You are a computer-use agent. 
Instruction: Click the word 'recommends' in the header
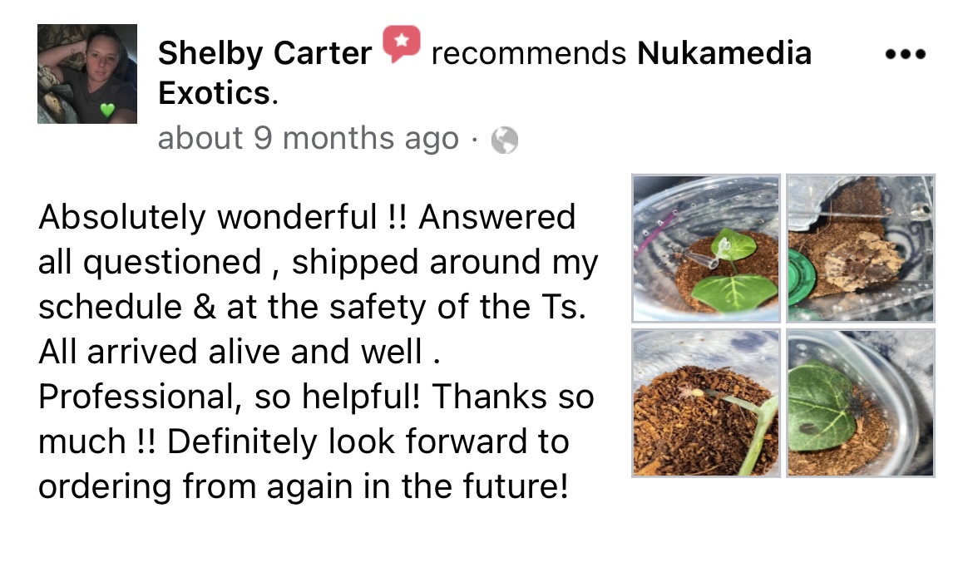point(529,53)
